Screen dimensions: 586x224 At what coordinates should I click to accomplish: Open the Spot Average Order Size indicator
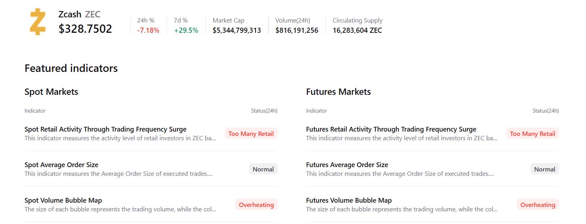tap(61, 165)
